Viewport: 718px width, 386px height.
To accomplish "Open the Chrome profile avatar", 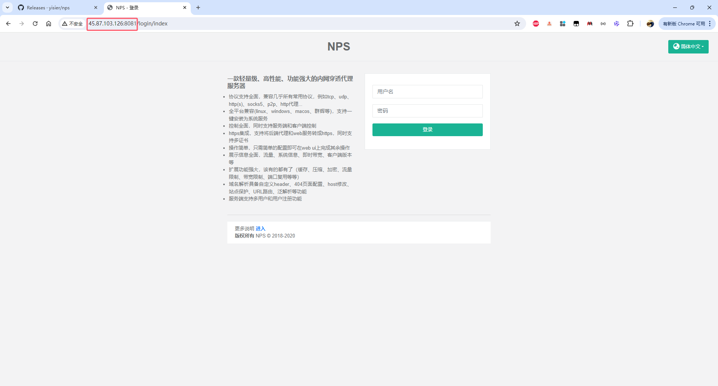I will (650, 24).
